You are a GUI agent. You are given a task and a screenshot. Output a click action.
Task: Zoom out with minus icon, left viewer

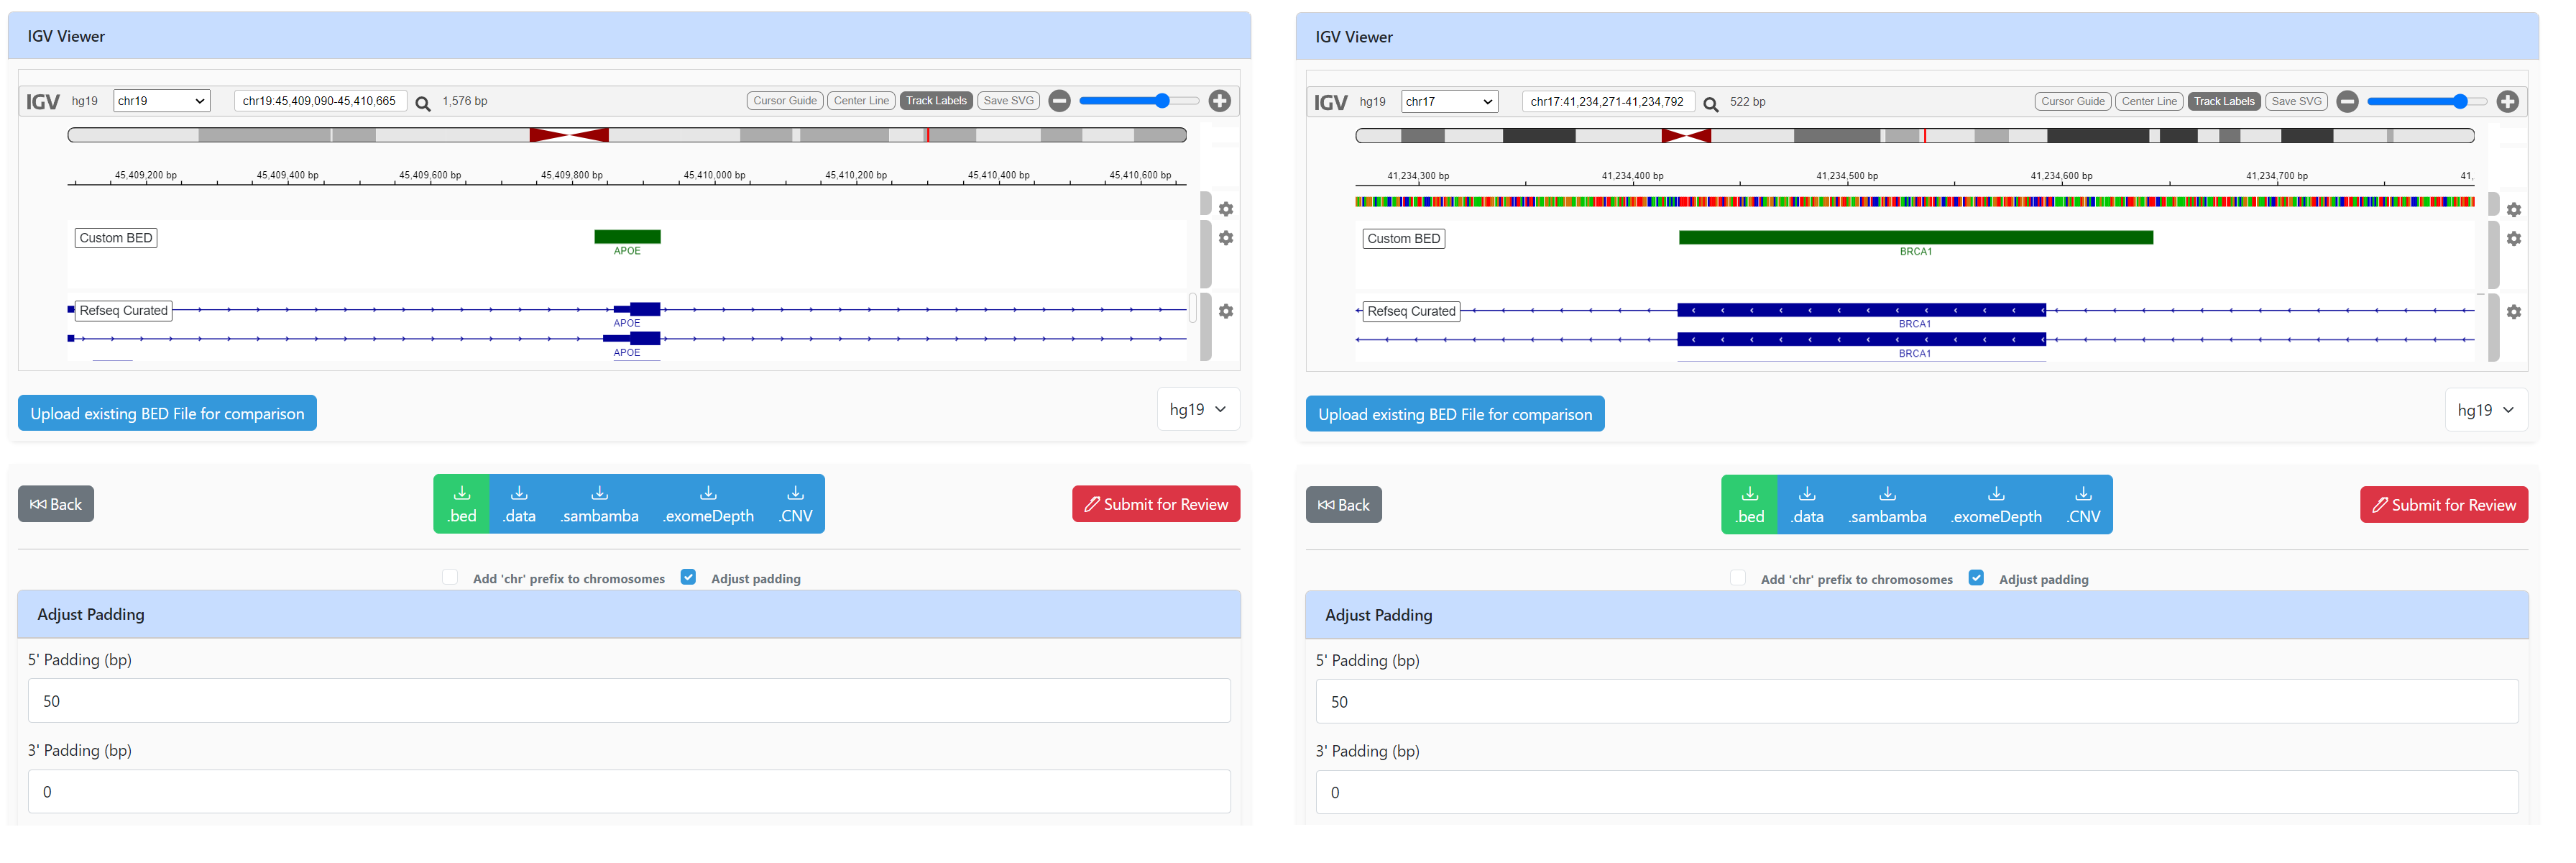(1060, 101)
